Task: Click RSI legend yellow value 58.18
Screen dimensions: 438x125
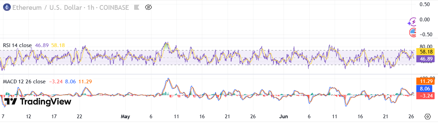Action: coord(58,45)
